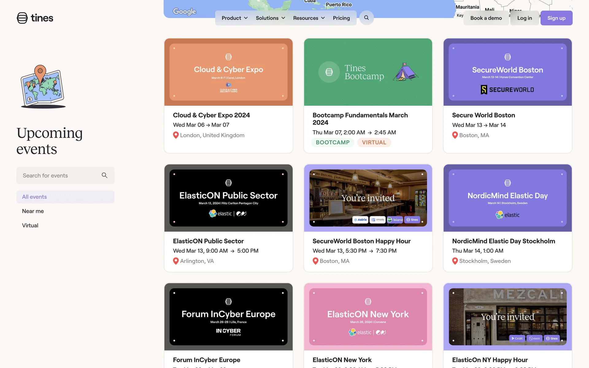
Task: Click the London location pin icon
Action: pos(176,135)
